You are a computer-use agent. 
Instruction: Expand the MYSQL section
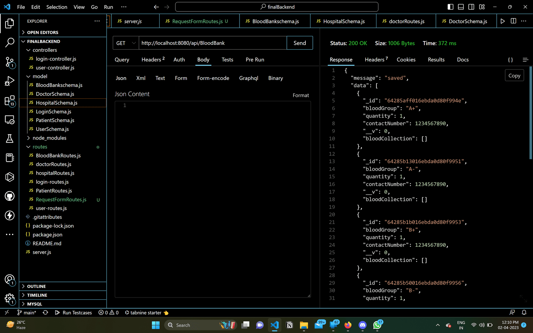pyautogui.click(x=63, y=304)
